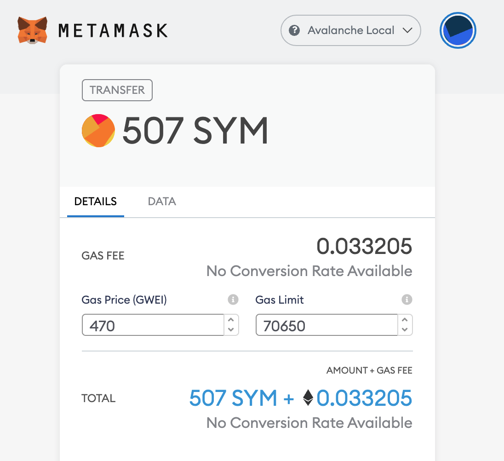504x461 pixels.
Task: Click the blue 507 SYM total amount
Action: pos(233,398)
